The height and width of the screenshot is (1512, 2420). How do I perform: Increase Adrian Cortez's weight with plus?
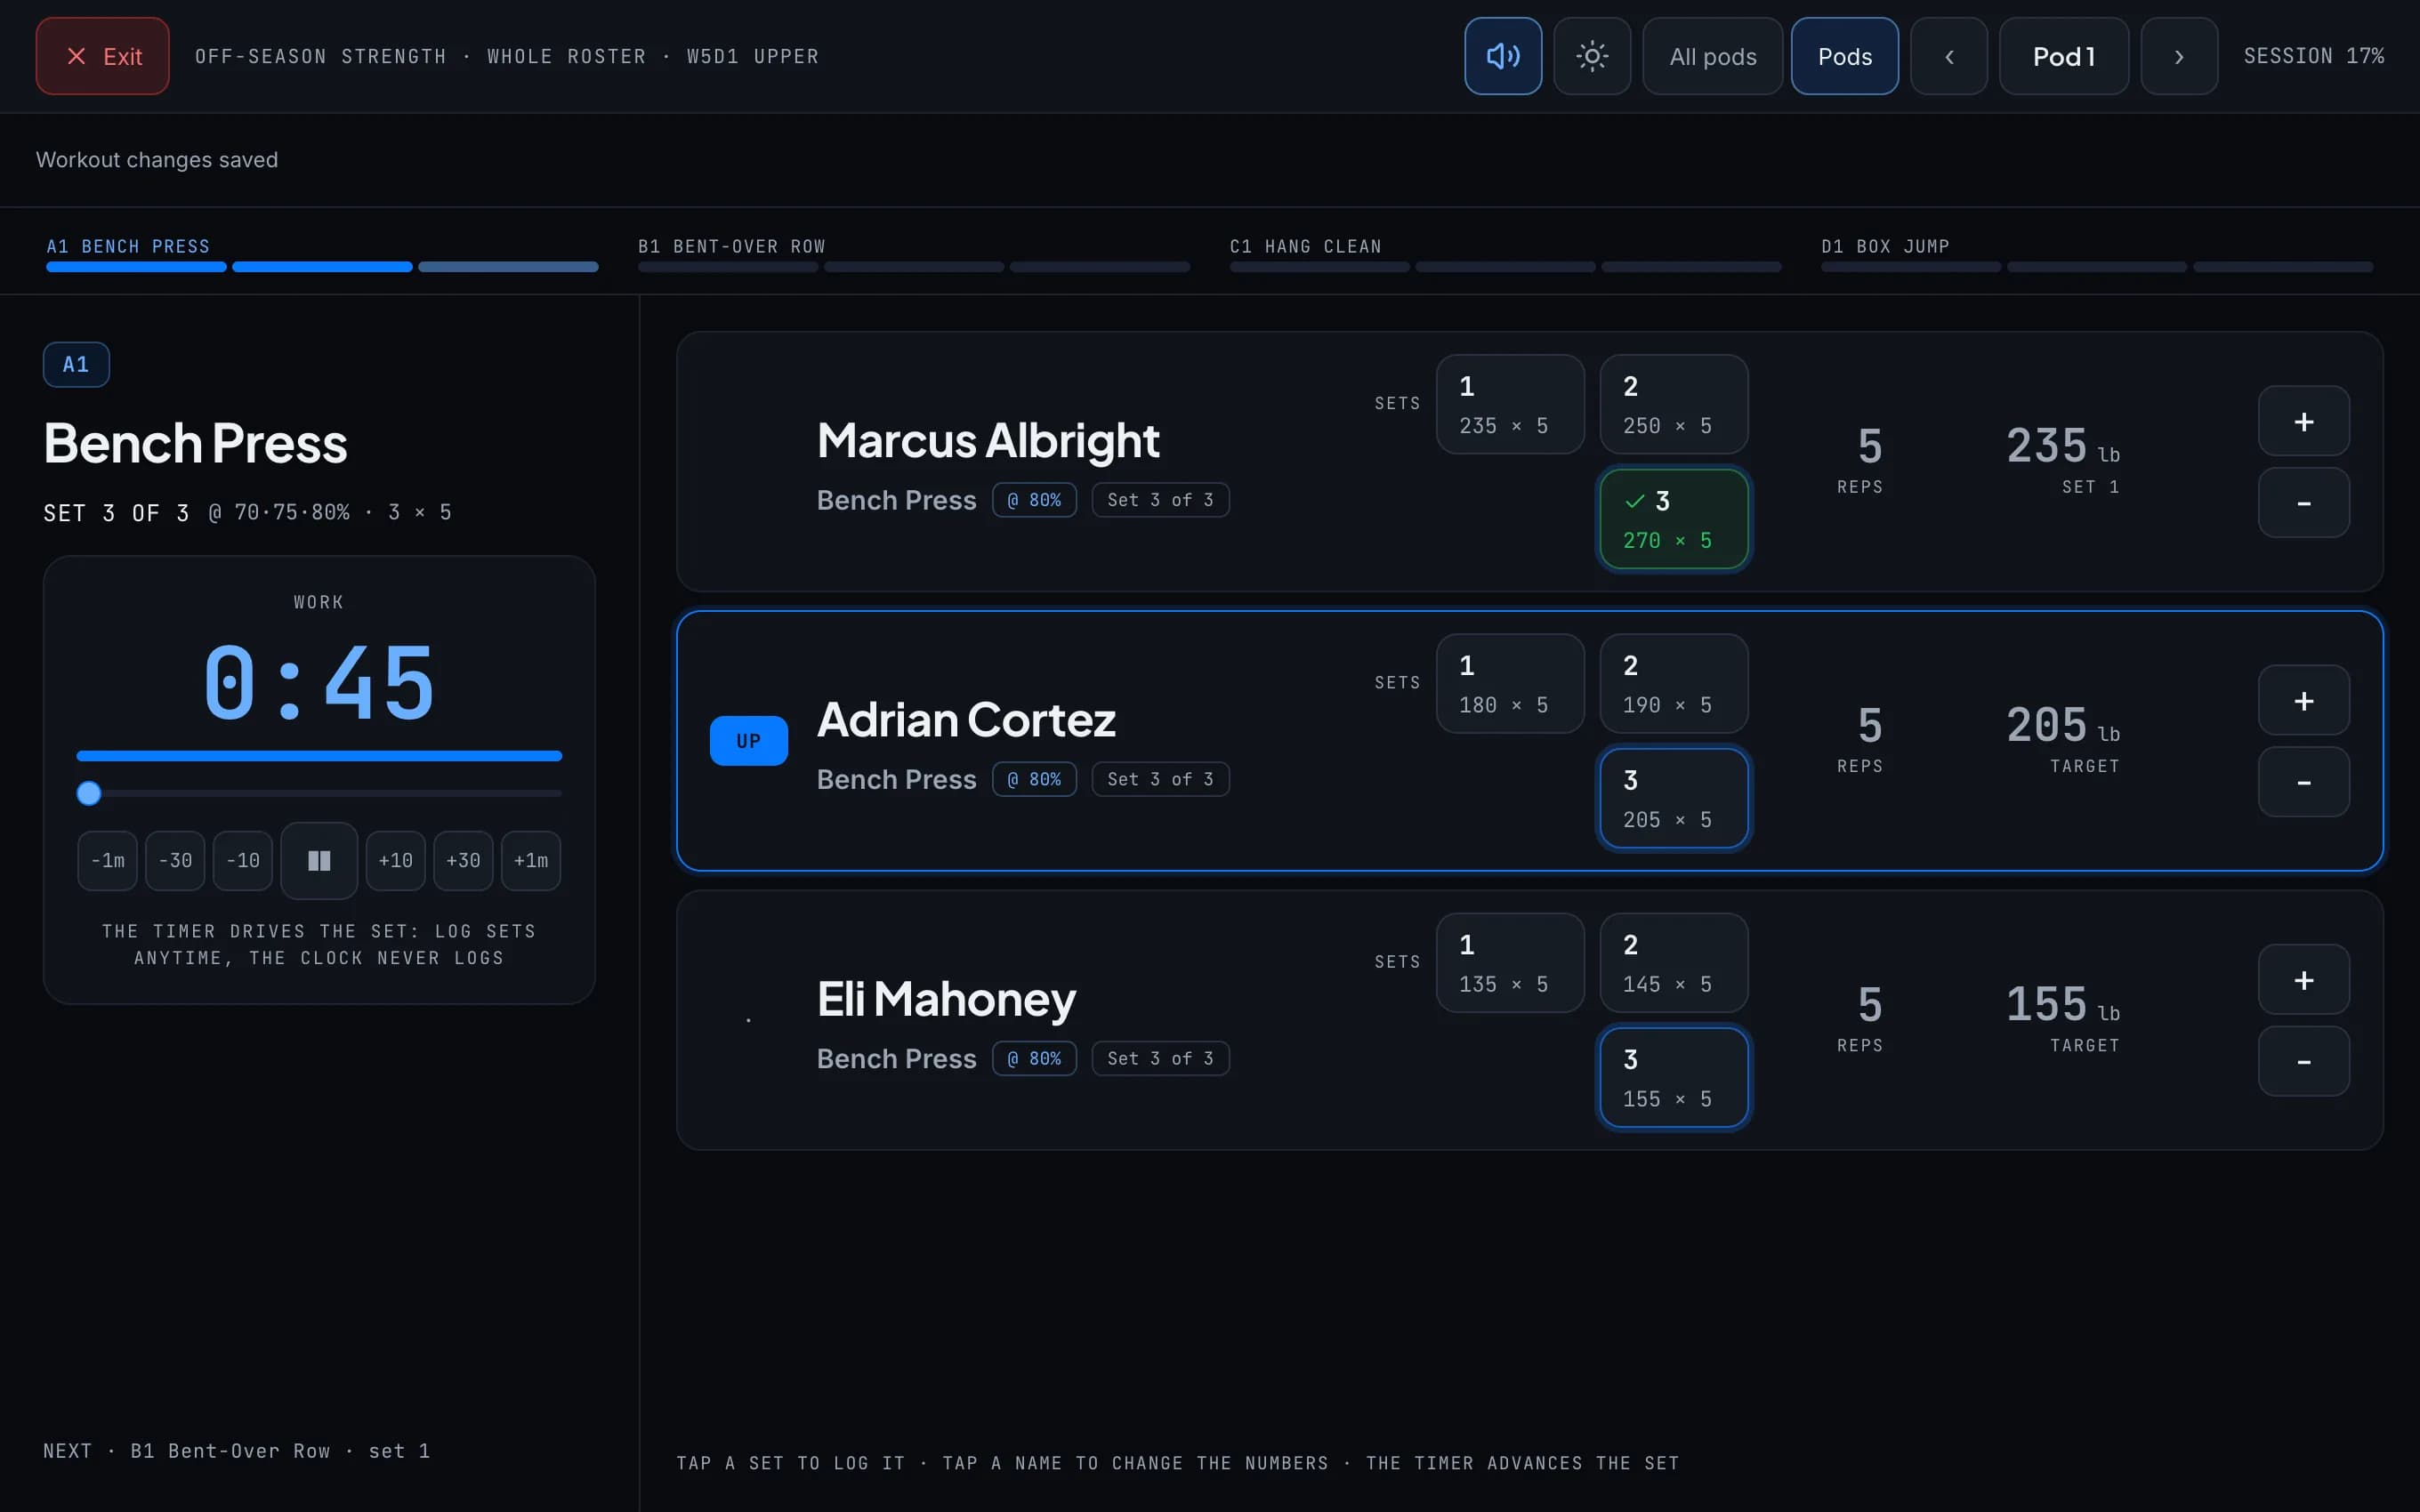tap(2304, 700)
